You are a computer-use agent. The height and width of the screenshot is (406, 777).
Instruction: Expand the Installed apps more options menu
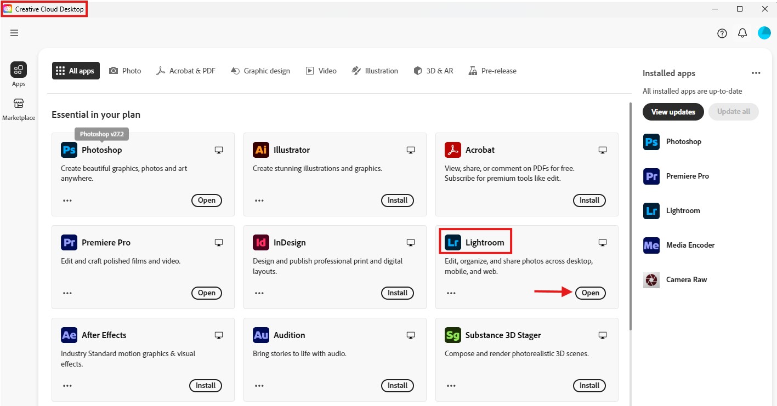756,73
